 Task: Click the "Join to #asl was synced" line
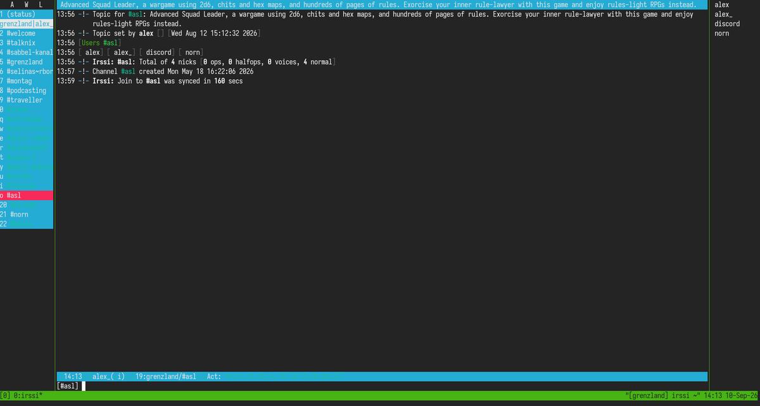150,80
